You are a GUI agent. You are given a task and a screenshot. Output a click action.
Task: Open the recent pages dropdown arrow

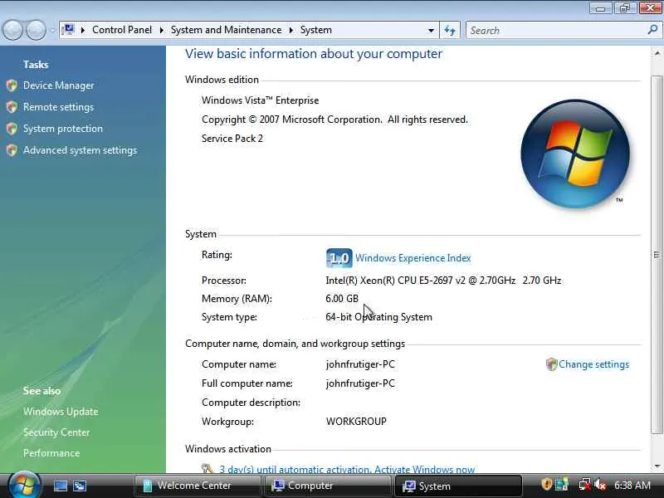point(52,31)
